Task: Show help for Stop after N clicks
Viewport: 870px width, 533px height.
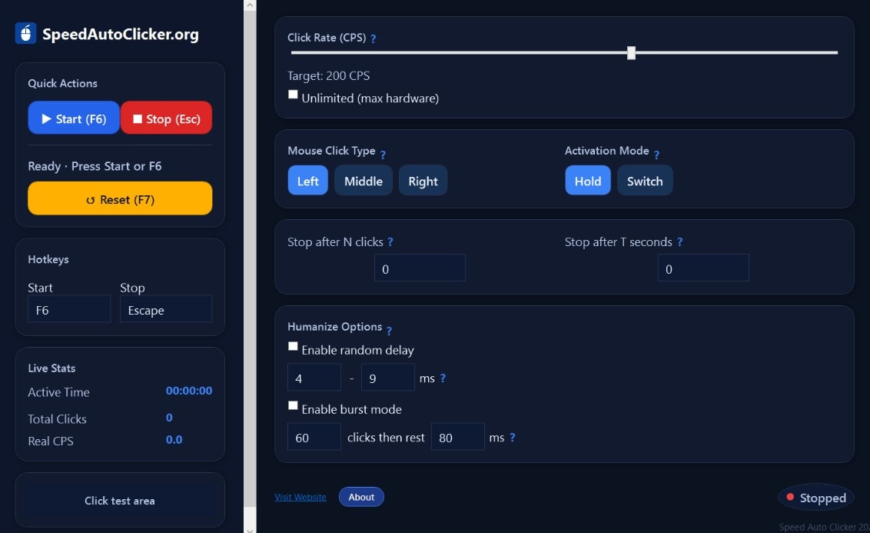Action: [390, 242]
